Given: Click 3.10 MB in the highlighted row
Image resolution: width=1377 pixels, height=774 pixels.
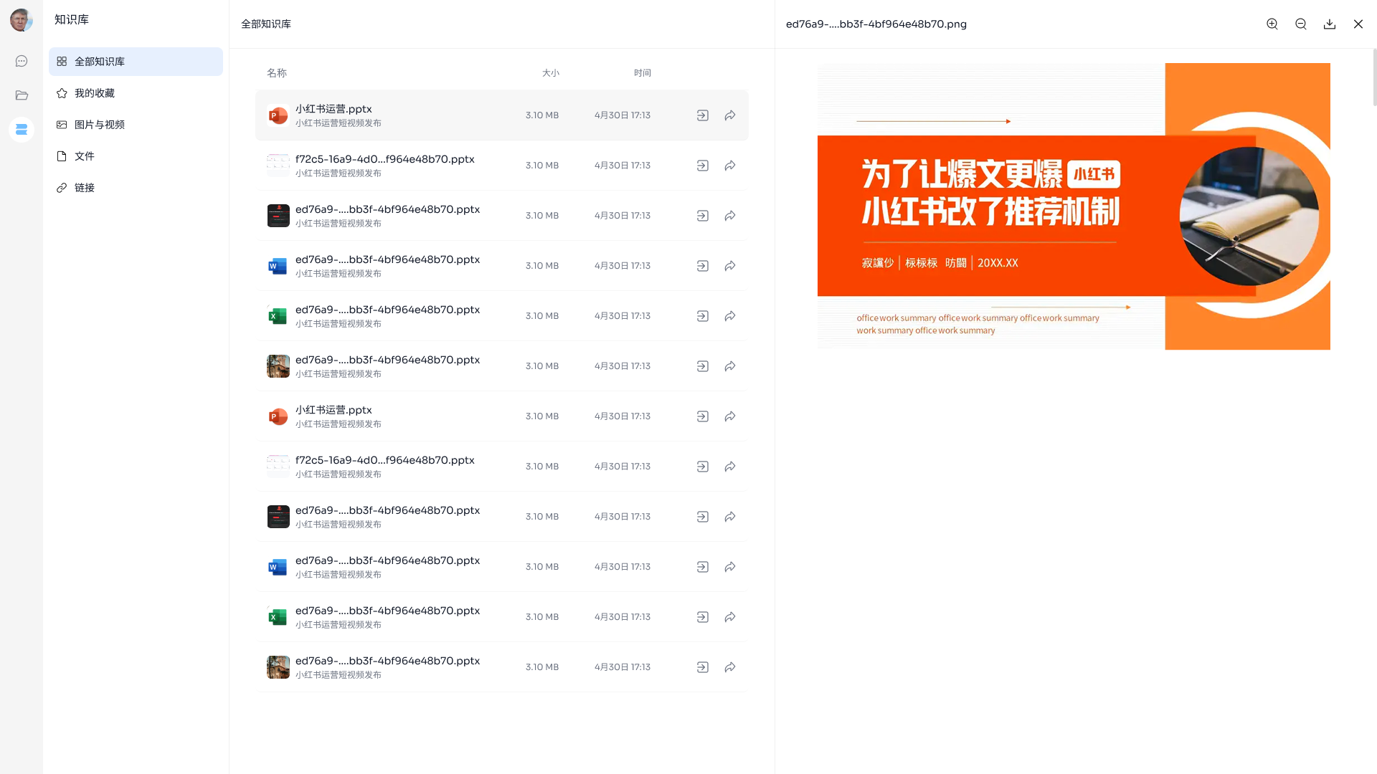Looking at the screenshot, I should 541,115.
